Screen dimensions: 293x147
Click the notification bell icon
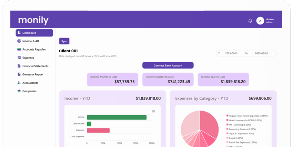click(x=250, y=21)
